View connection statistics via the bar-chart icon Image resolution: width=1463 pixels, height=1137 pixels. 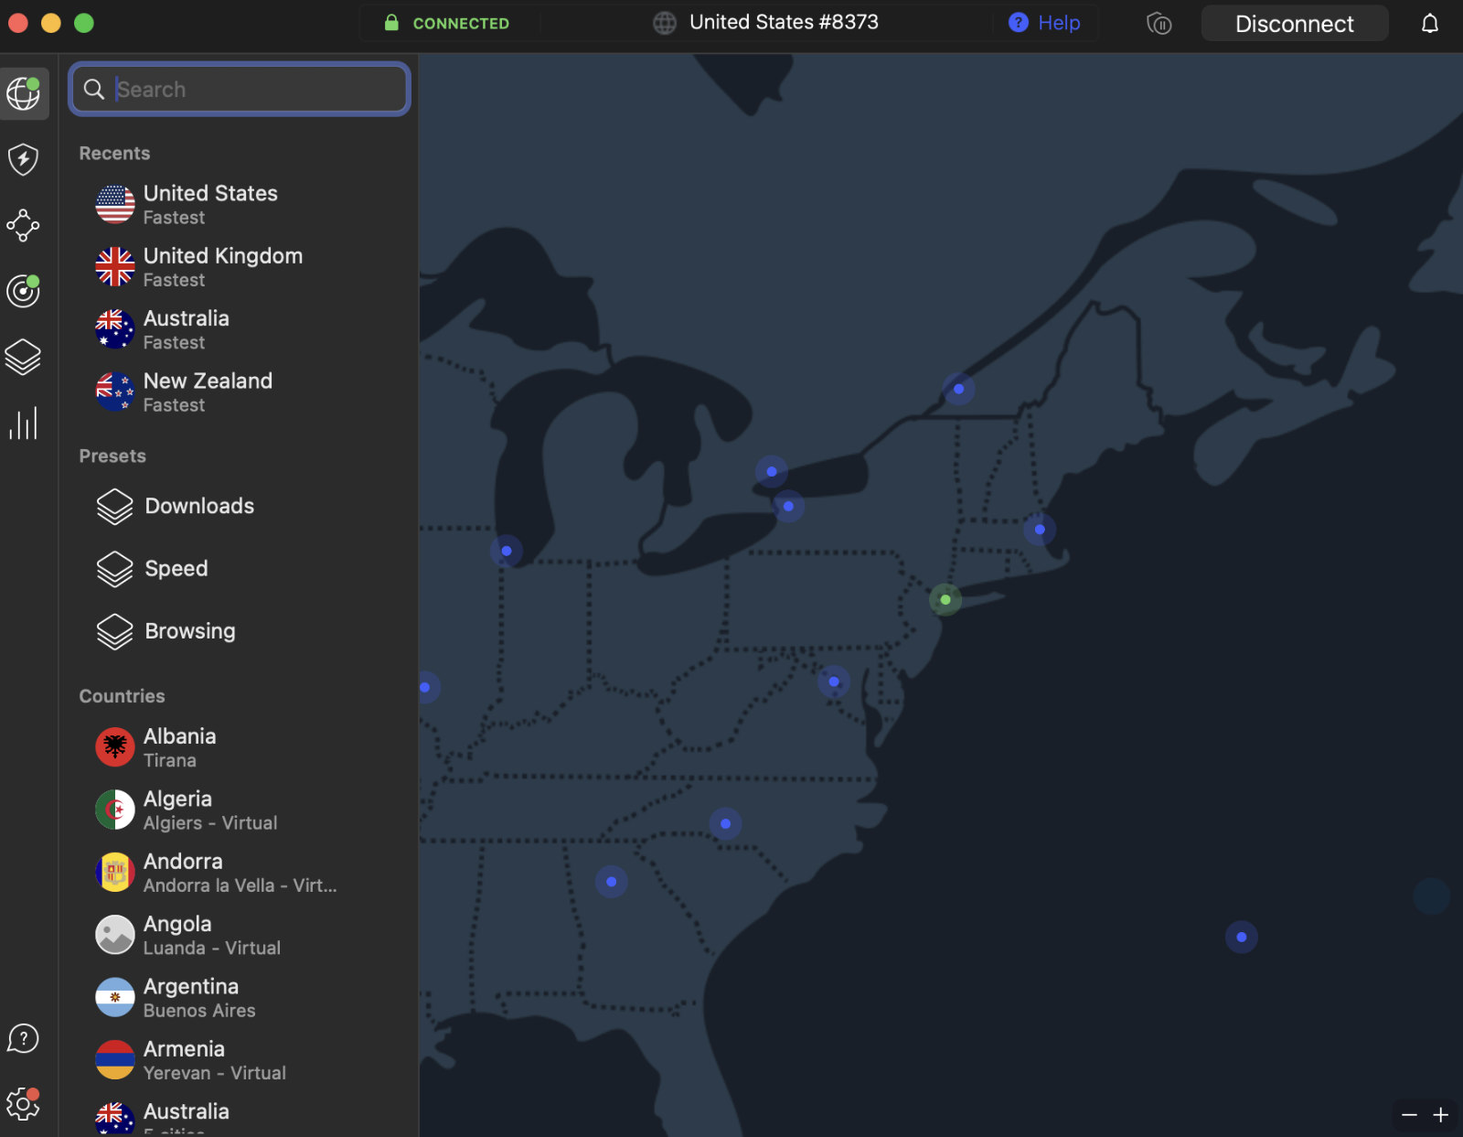[24, 422]
